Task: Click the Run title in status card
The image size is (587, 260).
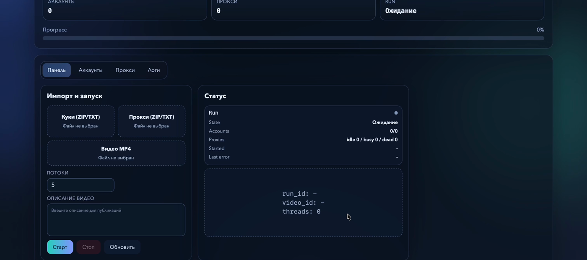Action: pyautogui.click(x=213, y=113)
